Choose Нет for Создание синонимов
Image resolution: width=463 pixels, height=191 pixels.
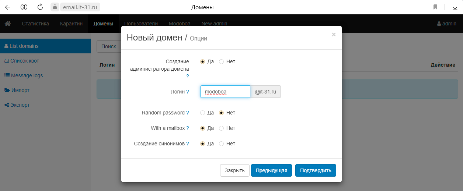click(x=222, y=144)
